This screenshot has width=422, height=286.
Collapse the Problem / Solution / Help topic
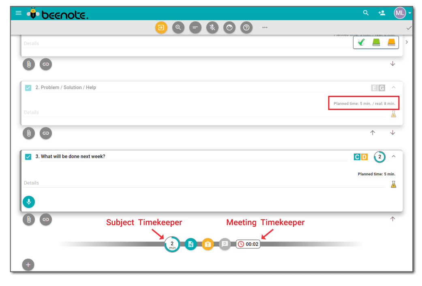tap(393, 88)
